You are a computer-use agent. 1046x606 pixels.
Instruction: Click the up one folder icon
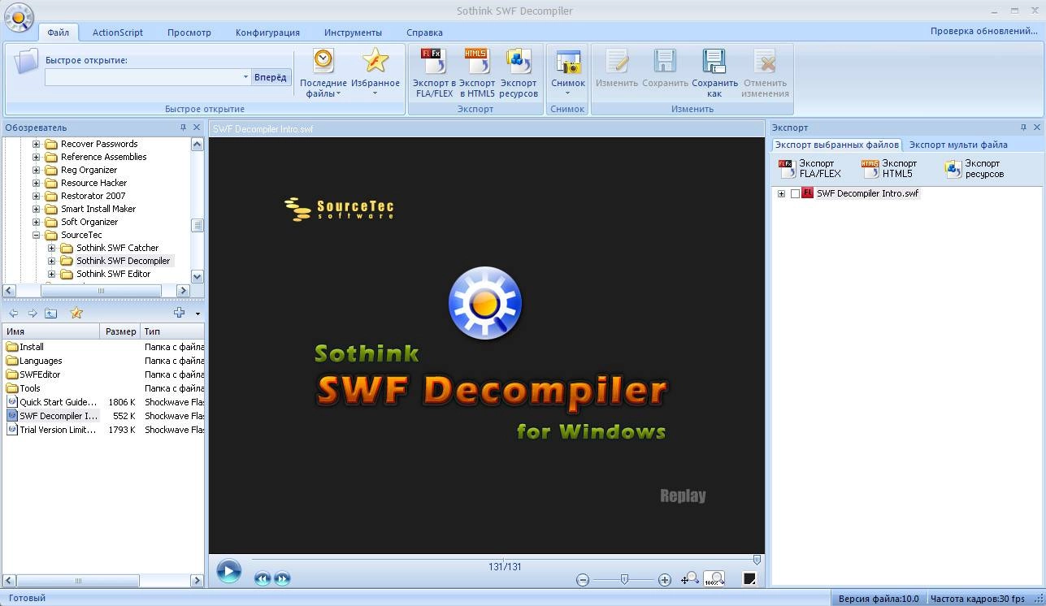[x=50, y=313]
